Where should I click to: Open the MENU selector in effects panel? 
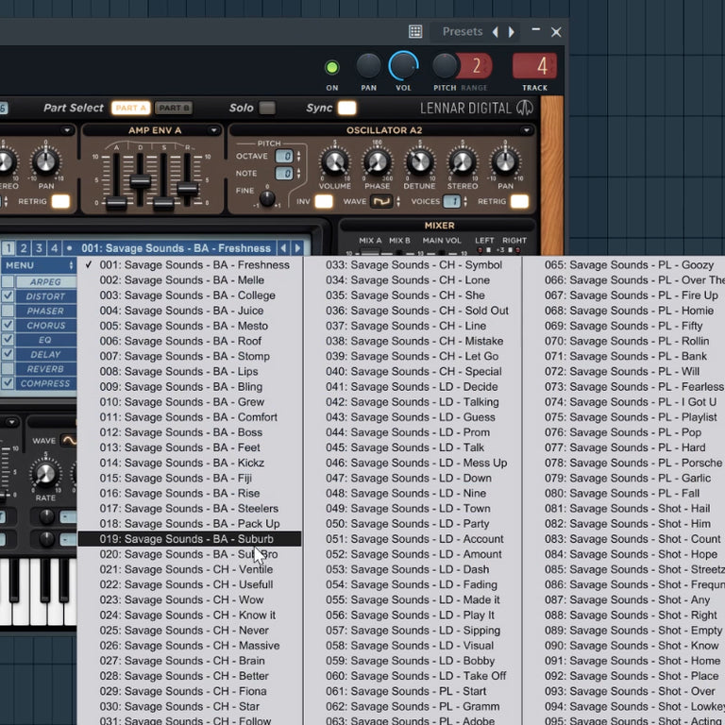point(38,266)
